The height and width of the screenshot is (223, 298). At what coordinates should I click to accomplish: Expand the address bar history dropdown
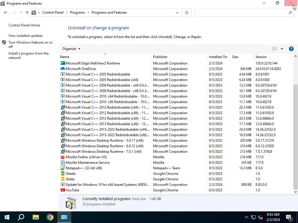pyautogui.click(x=177, y=13)
